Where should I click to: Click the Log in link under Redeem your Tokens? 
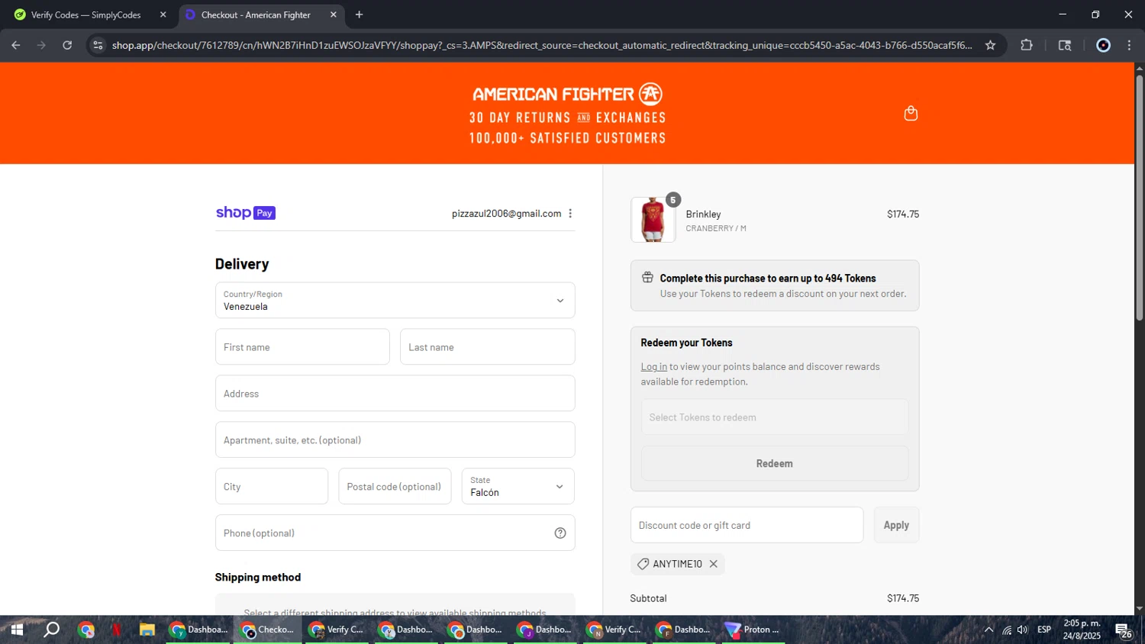[x=653, y=367]
